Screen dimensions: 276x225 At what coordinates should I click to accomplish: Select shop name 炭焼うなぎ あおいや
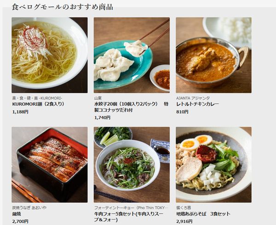[x=29, y=208]
